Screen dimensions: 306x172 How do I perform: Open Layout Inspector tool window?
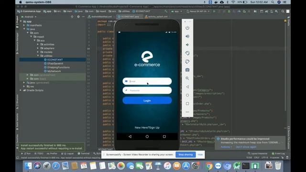(258, 154)
